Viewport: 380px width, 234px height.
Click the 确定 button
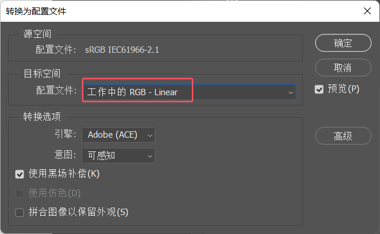coord(343,43)
